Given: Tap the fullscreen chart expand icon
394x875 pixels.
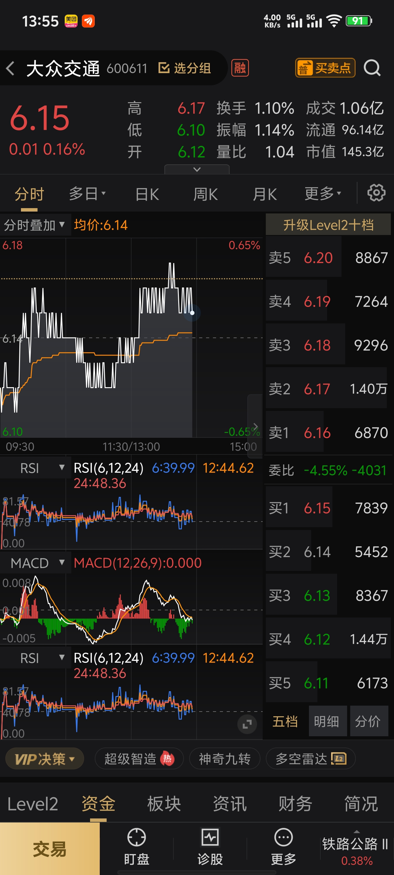Looking at the screenshot, I should click(x=247, y=724).
